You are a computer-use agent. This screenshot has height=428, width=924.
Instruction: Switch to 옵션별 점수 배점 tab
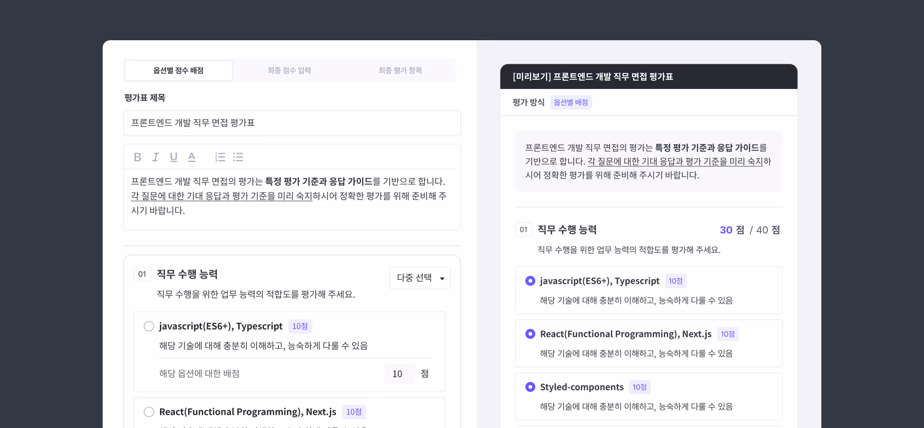point(178,71)
